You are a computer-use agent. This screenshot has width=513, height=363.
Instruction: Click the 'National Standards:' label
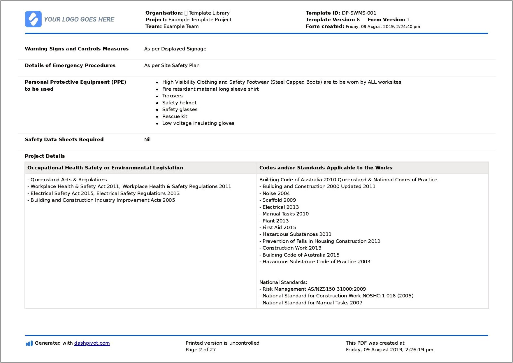pyautogui.click(x=283, y=282)
